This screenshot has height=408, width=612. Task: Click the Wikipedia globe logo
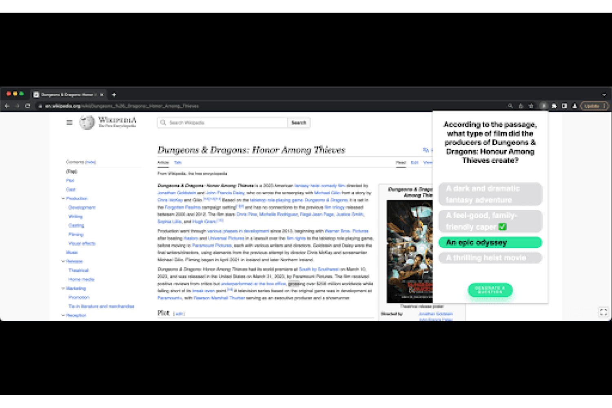[x=87, y=122]
